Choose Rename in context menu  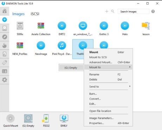(108, 74)
